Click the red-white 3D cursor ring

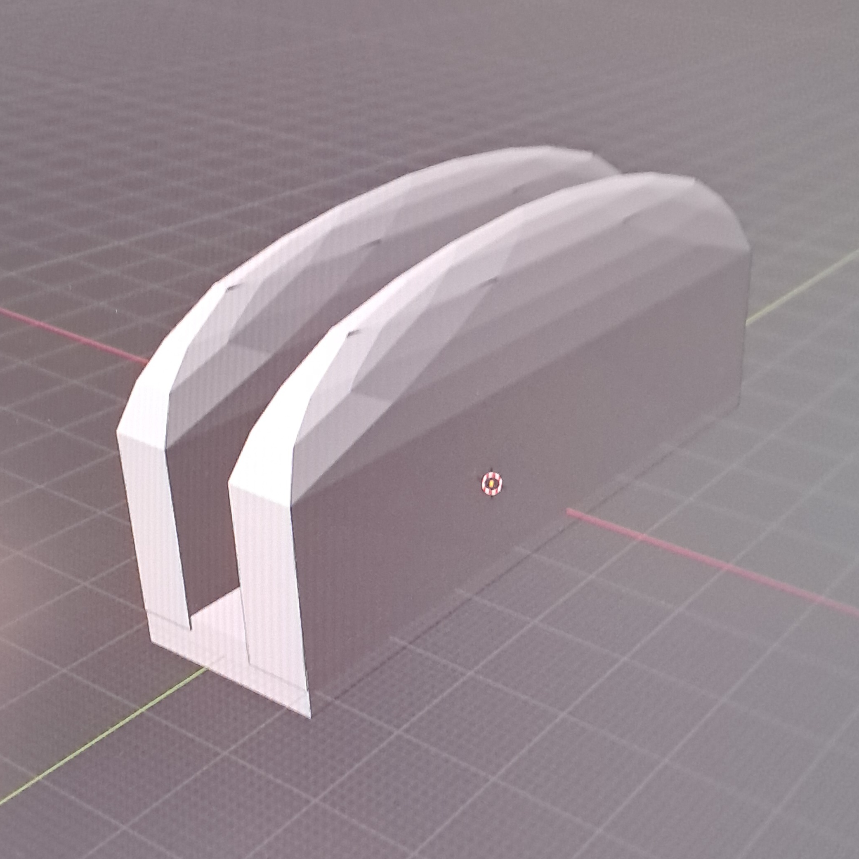tap(491, 482)
